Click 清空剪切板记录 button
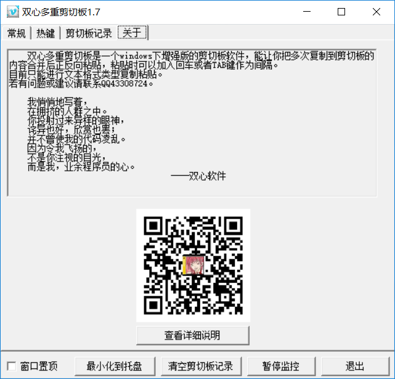The width and height of the screenshot is (395, 379). click(201, 366)
